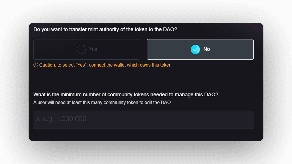
Task: Click the empty radio circle beside Yes
Action: pyautogui.click(x=81, y=49)
